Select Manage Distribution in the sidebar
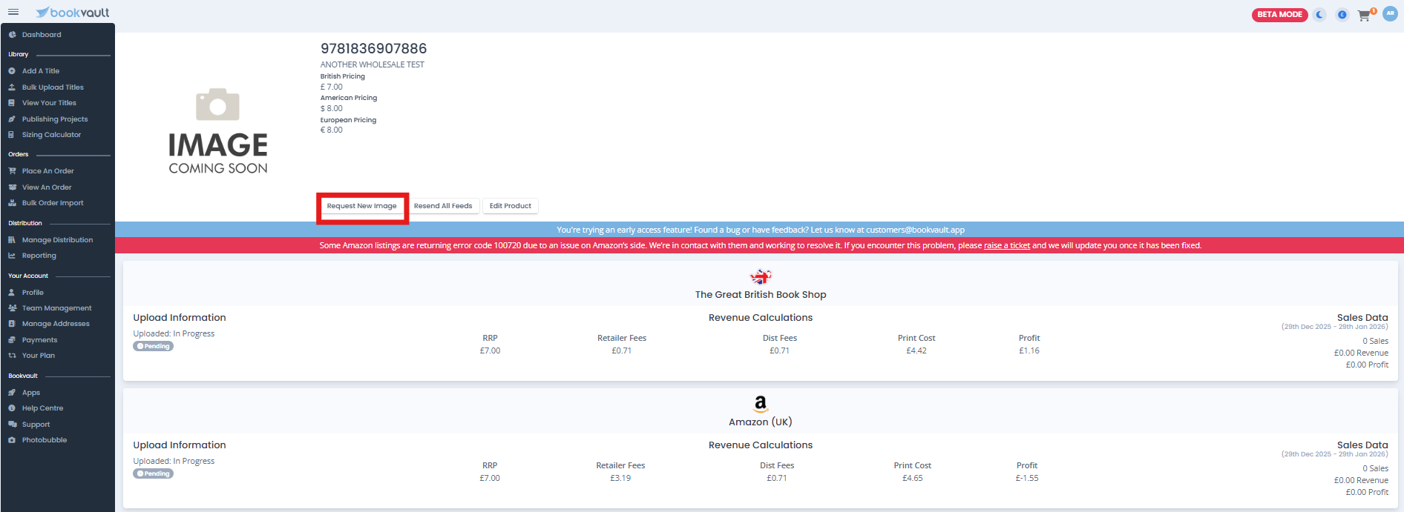This screenshot has width=1404, height=512. 57,240
